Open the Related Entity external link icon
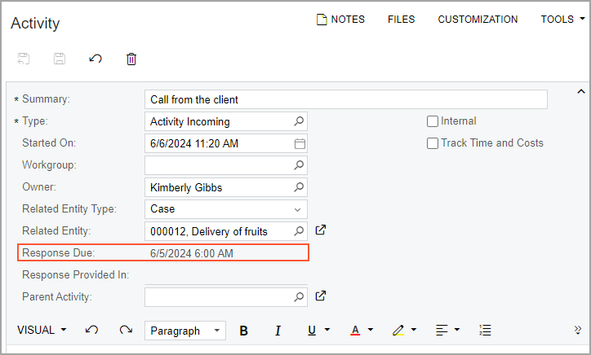The image size is (591, 355). coord(321,230)
